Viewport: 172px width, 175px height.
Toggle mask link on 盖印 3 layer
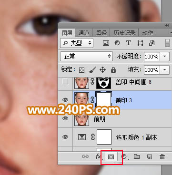[x=92, y=100]
